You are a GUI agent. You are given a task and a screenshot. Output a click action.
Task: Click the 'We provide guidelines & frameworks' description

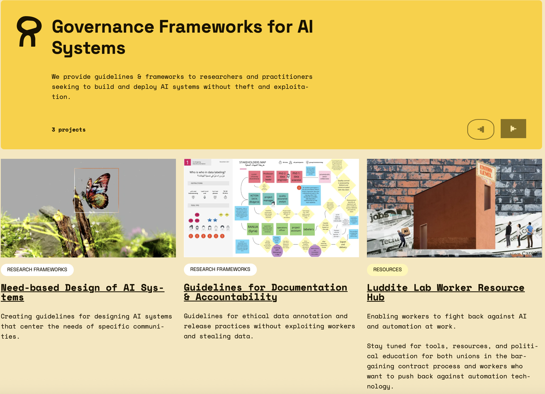pyautogui.click(x=182, y=87)
